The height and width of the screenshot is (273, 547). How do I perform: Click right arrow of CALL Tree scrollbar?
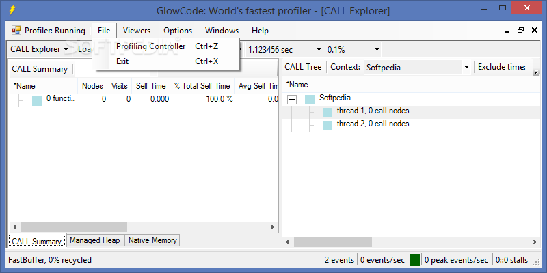click(535, 242)
